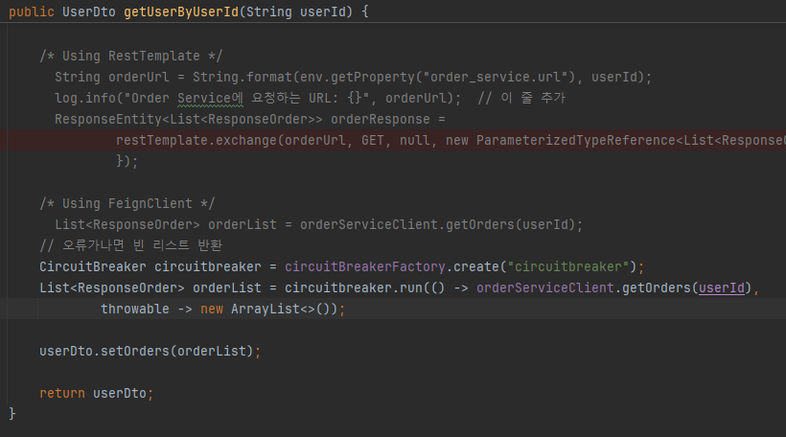Click the orderResponse variable name
This screenshot has height=437, width=786.
[x=380, y=119]
